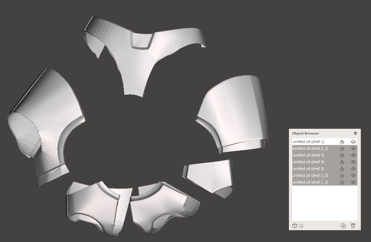
Task: Toggle target magnet for shell 2_1
Action: pos(341,149)
